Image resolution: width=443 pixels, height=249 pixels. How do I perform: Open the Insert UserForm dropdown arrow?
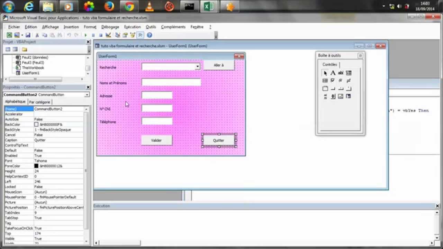point(22,35)
